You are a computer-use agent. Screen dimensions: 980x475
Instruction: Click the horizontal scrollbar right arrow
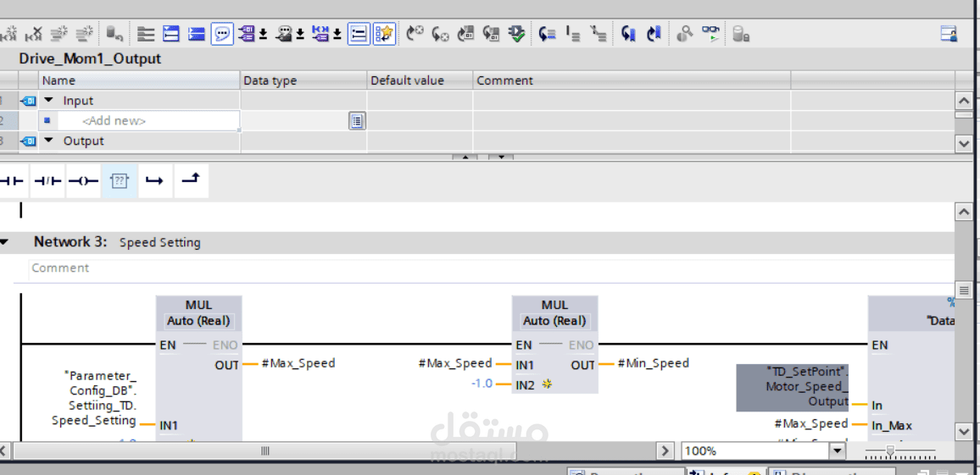[665, 450]
